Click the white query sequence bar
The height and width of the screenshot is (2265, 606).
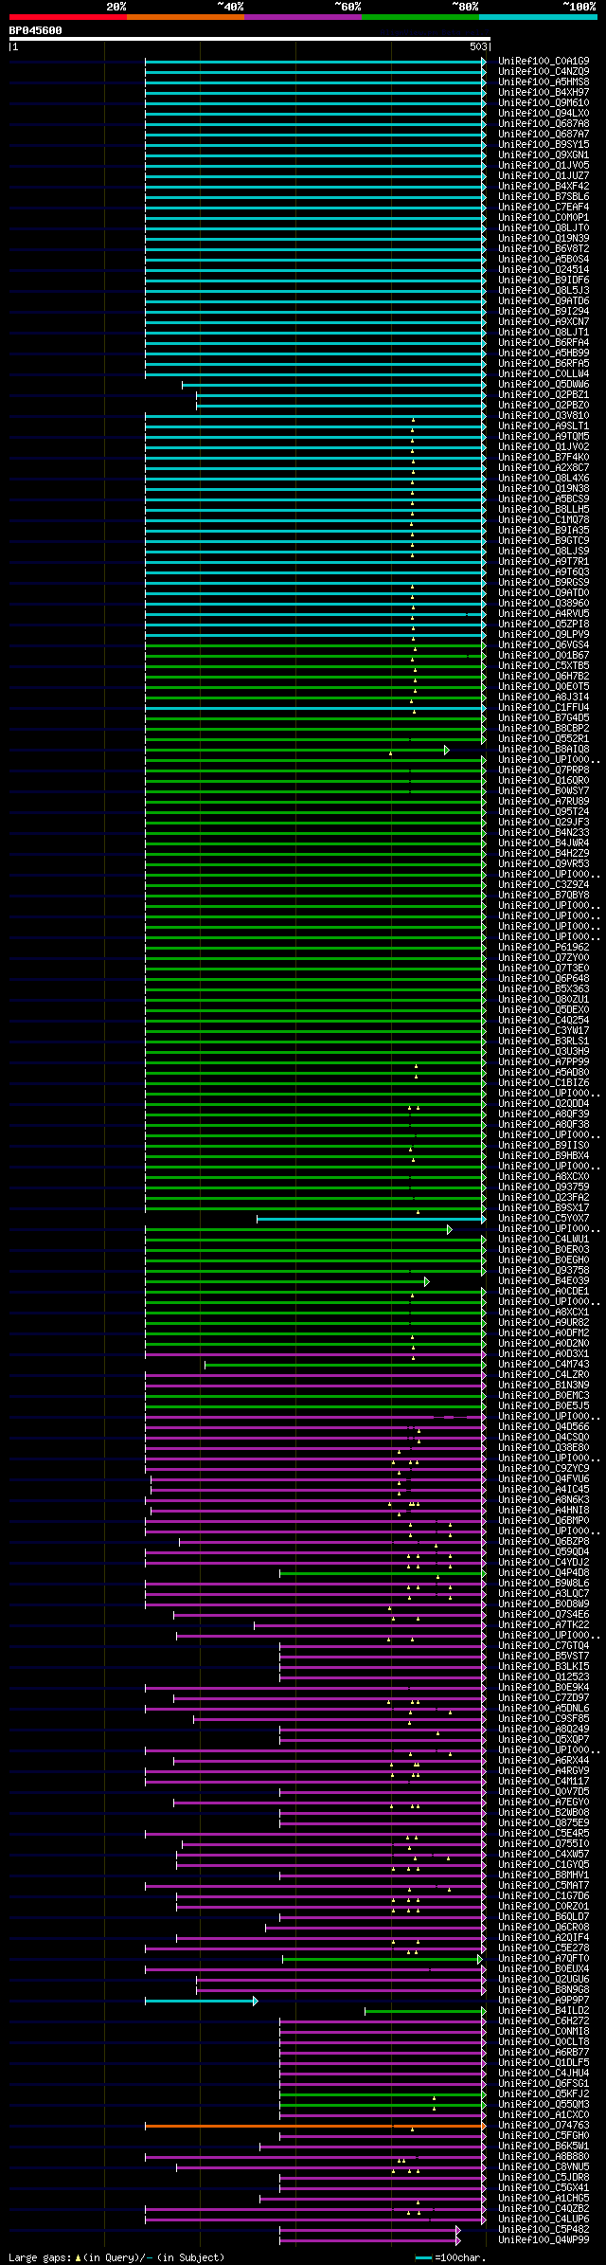tap(249, 39)
